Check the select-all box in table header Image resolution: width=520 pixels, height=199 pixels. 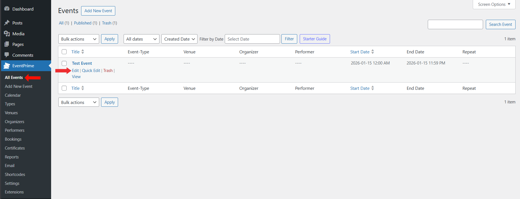pyautogui.click(x=64, y=52)
